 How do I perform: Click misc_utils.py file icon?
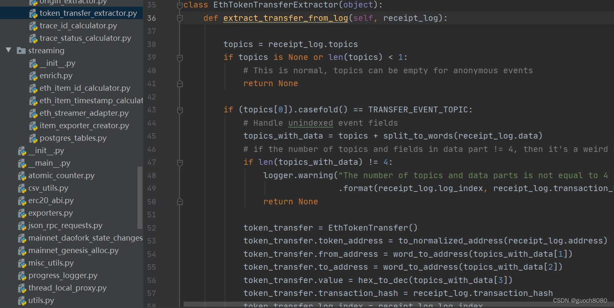(22, 263)
